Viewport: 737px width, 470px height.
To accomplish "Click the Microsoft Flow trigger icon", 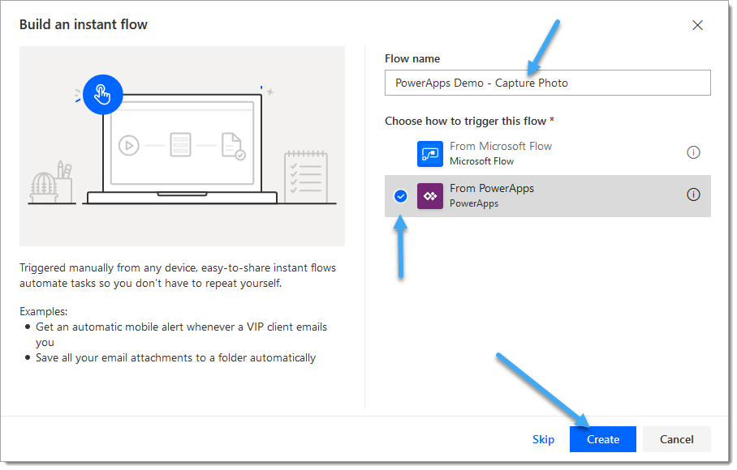I will 429,154.
